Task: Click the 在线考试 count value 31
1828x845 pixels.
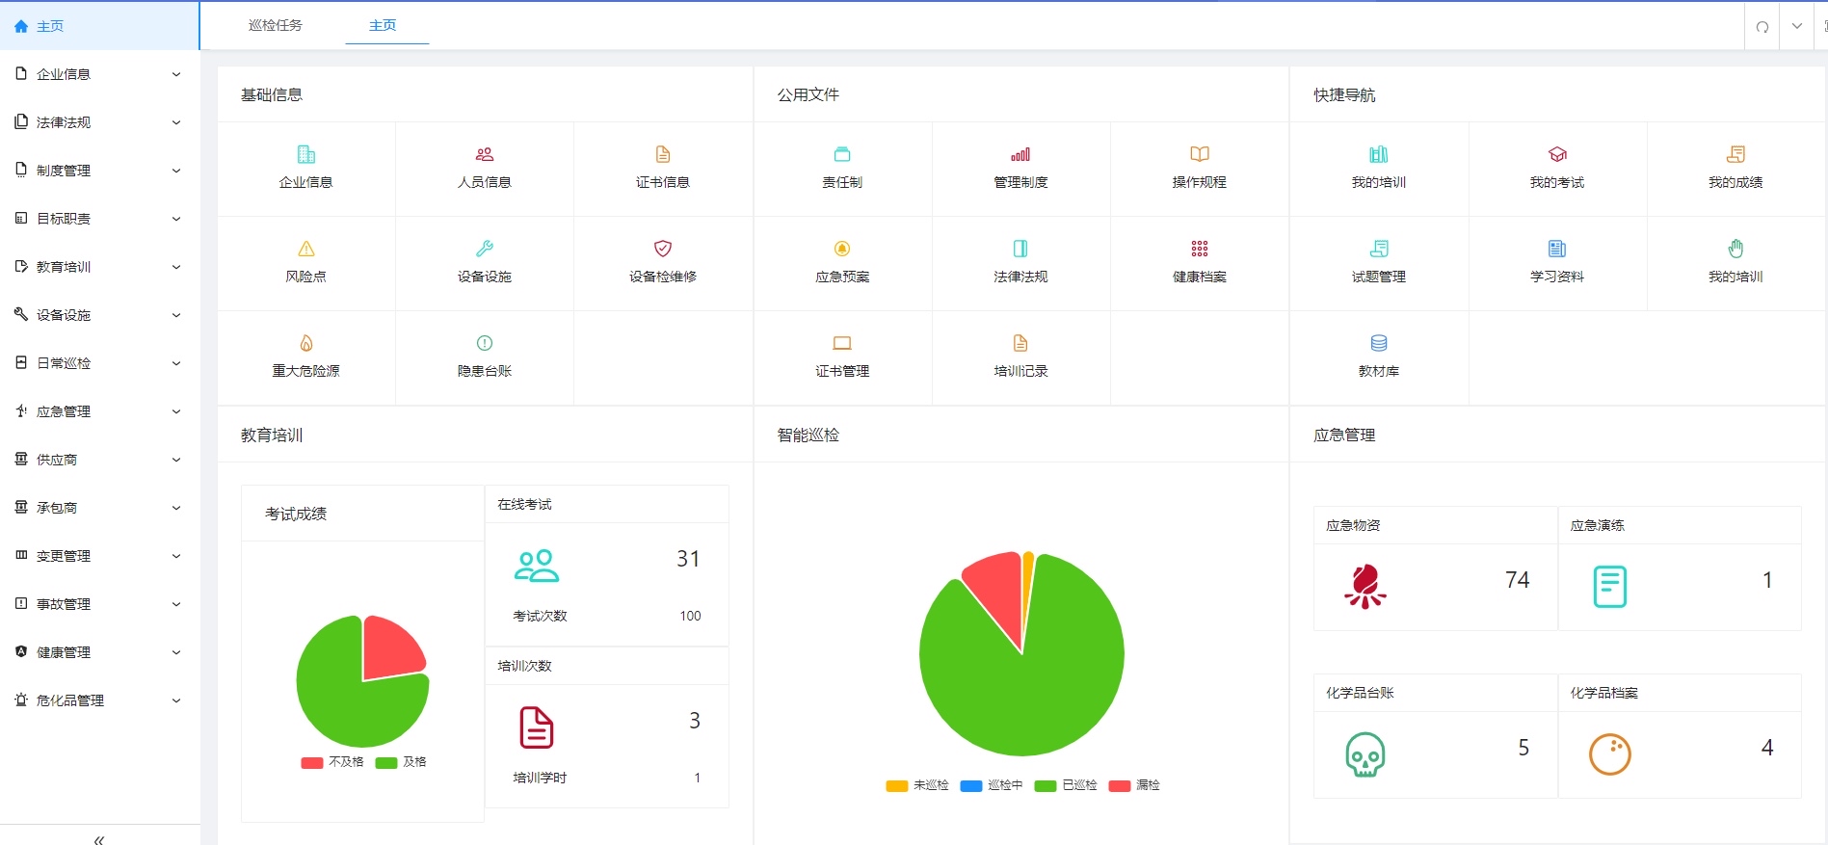Action: click(x=688, y=559)
